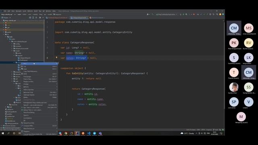Click Expand All icon in Project panel
This screenshot has width=258, height=145.
tap(33, 18)
